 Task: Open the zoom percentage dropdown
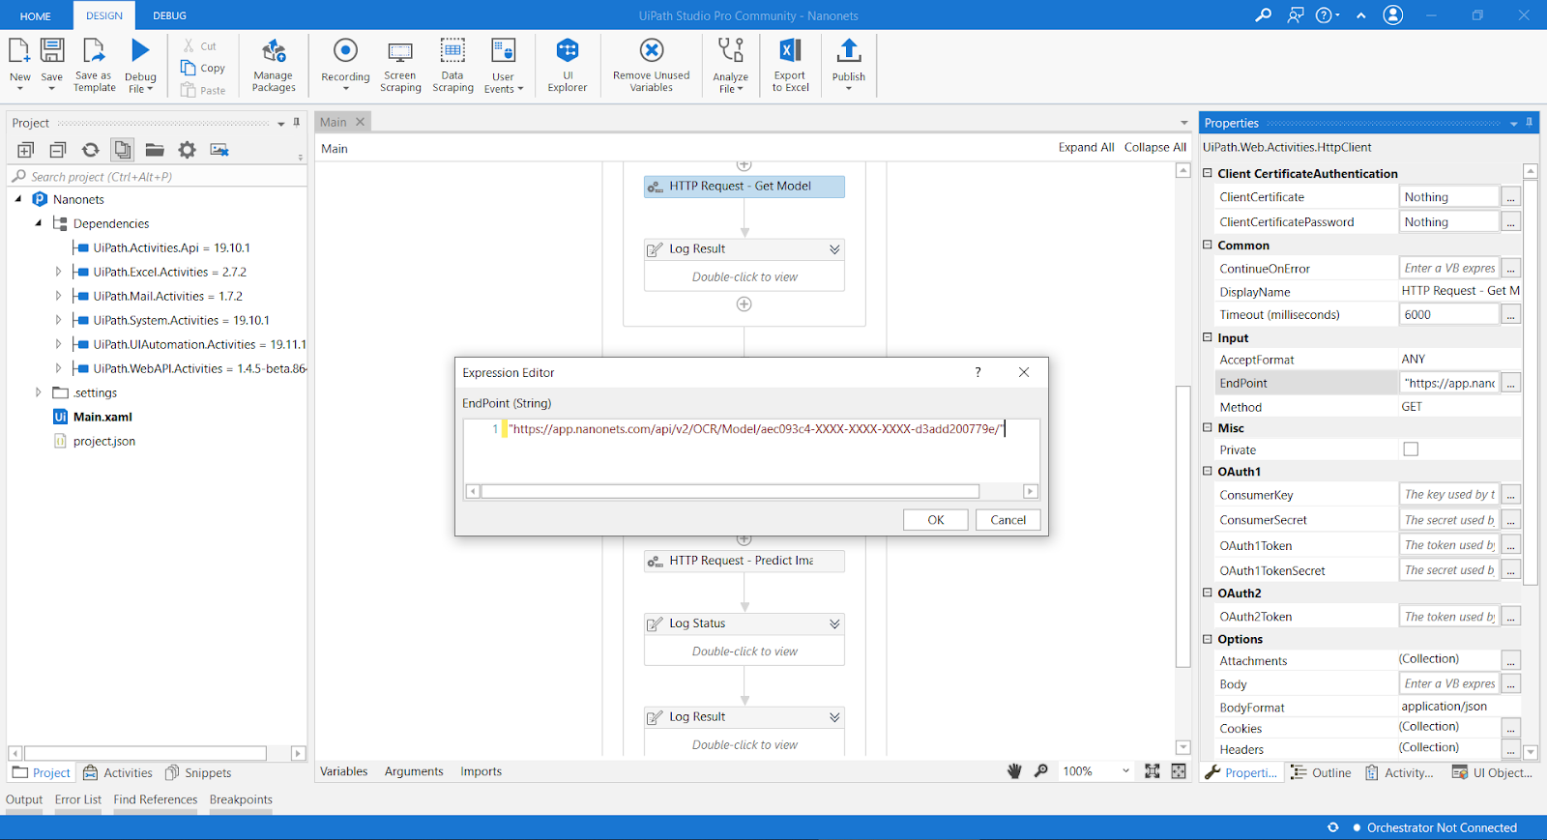tap(1125, 771)
